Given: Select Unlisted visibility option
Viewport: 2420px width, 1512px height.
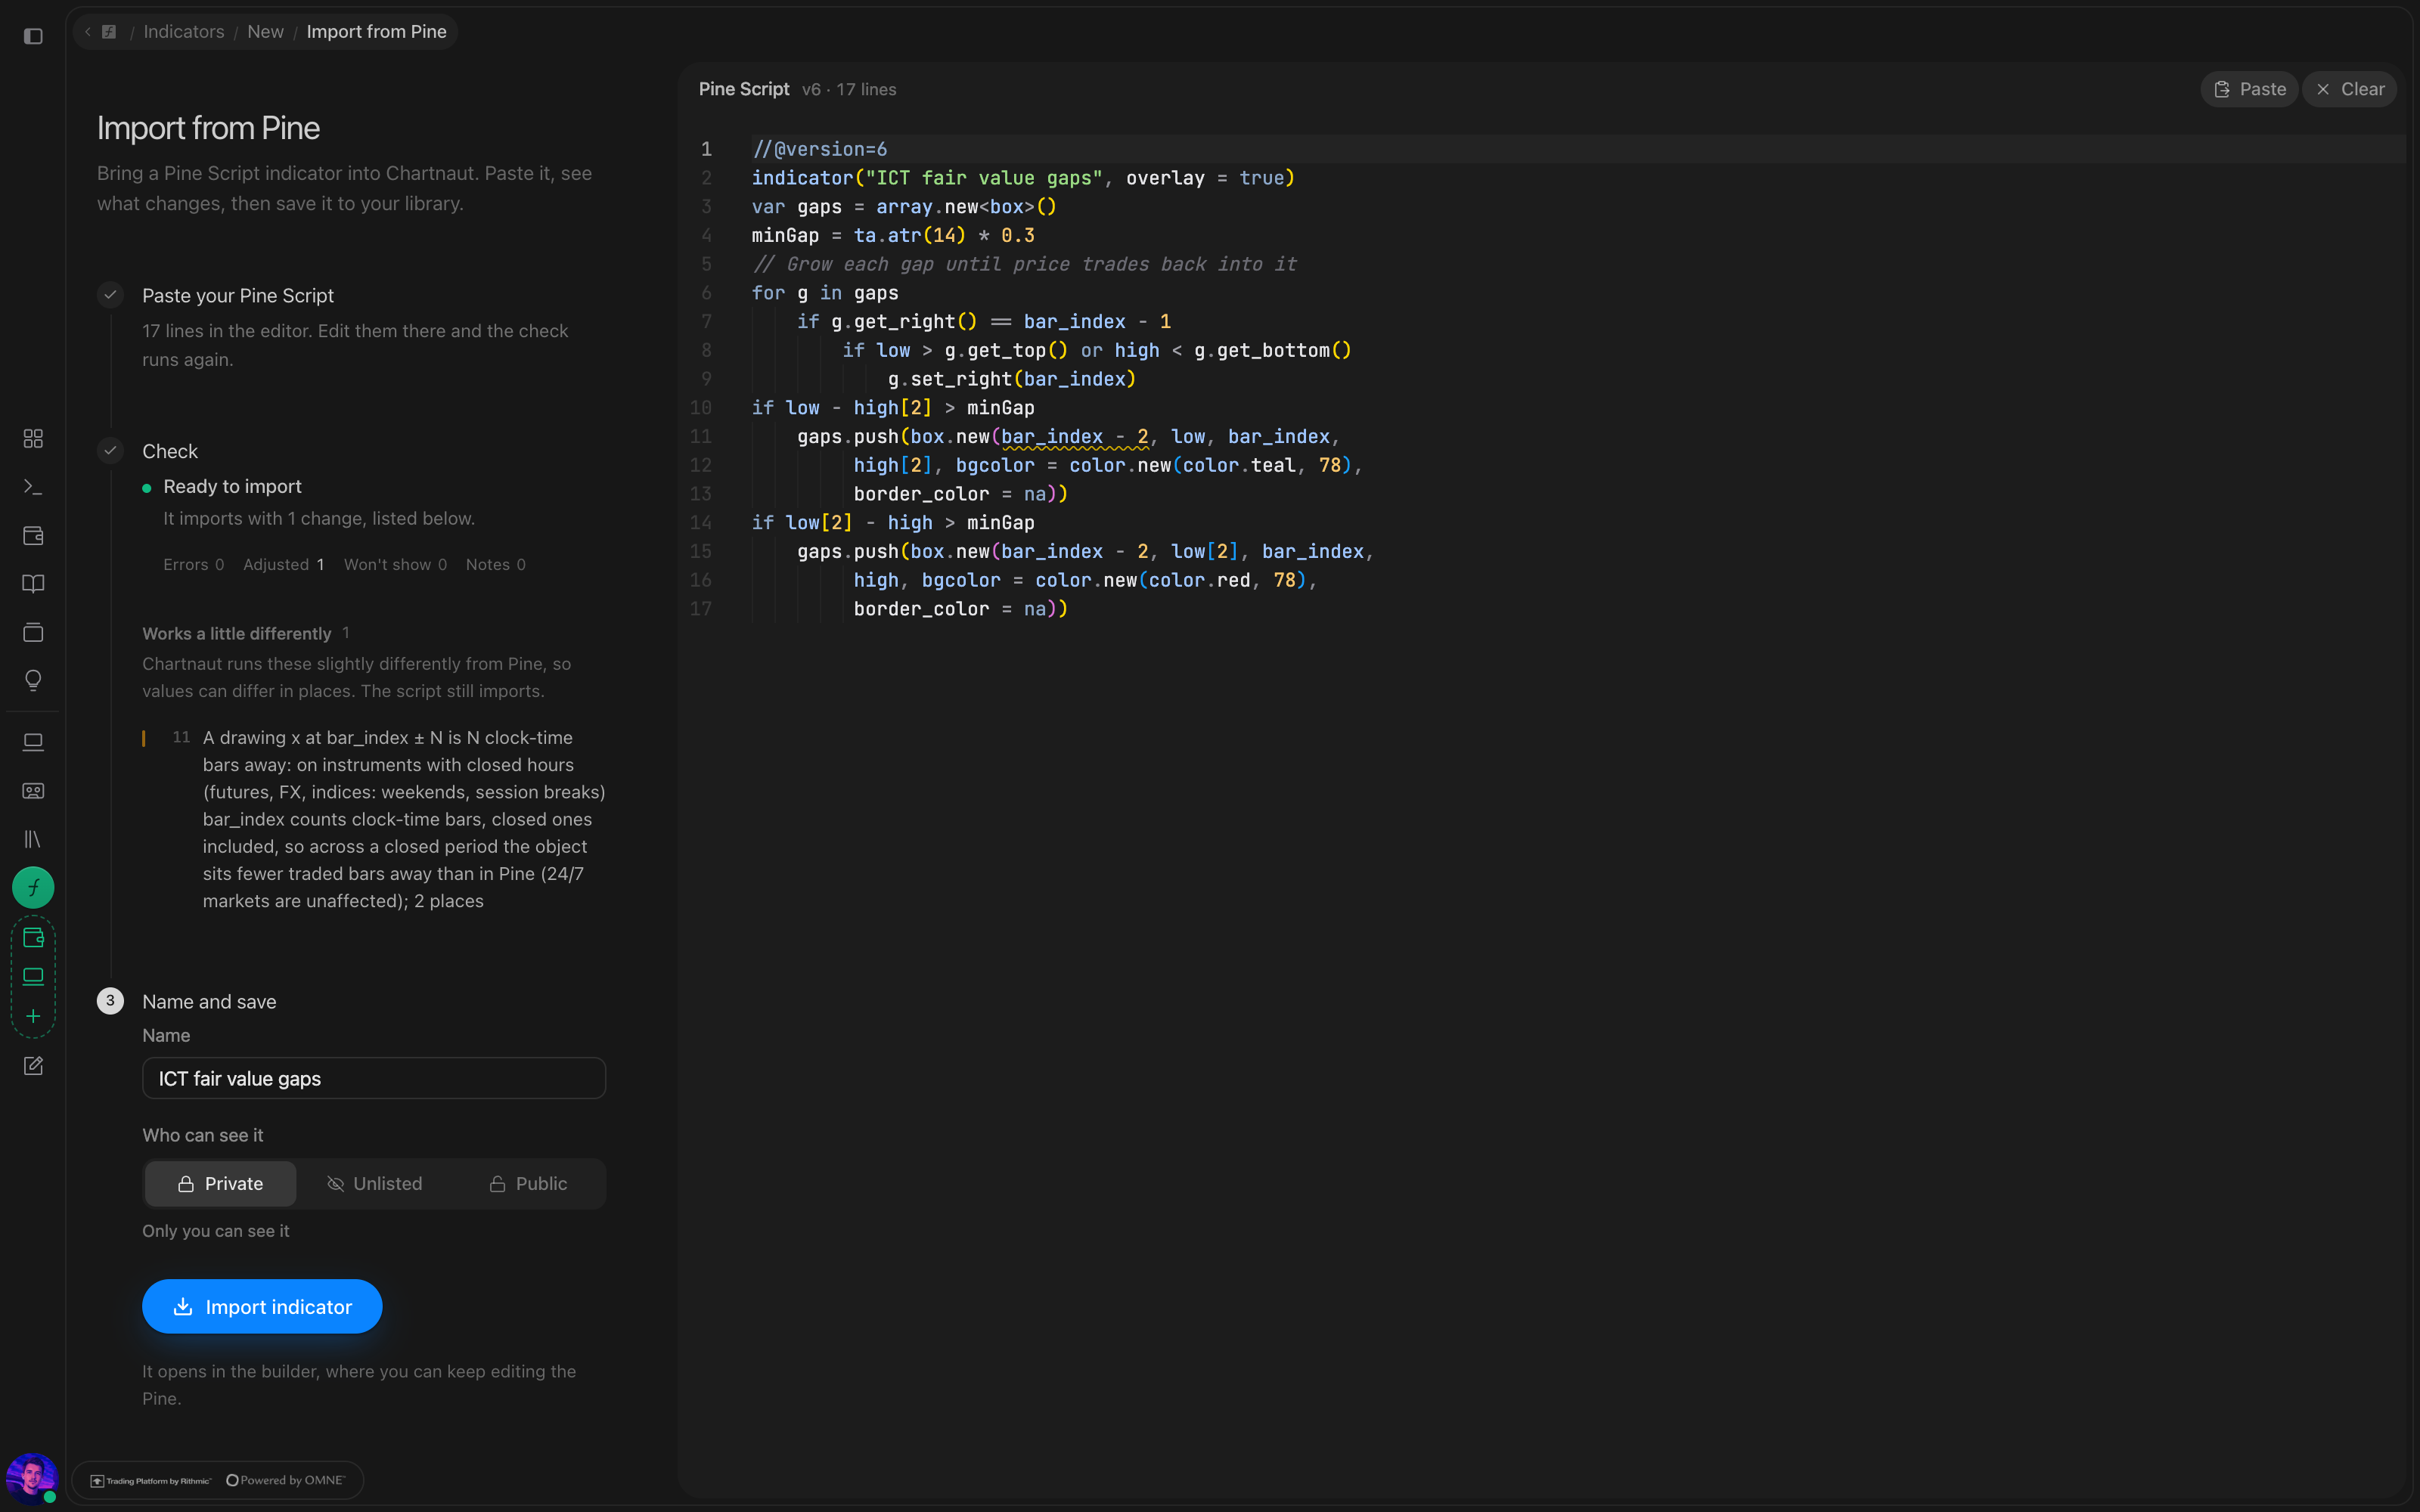Looking at the screenshot, I should tap(374, 1184).
